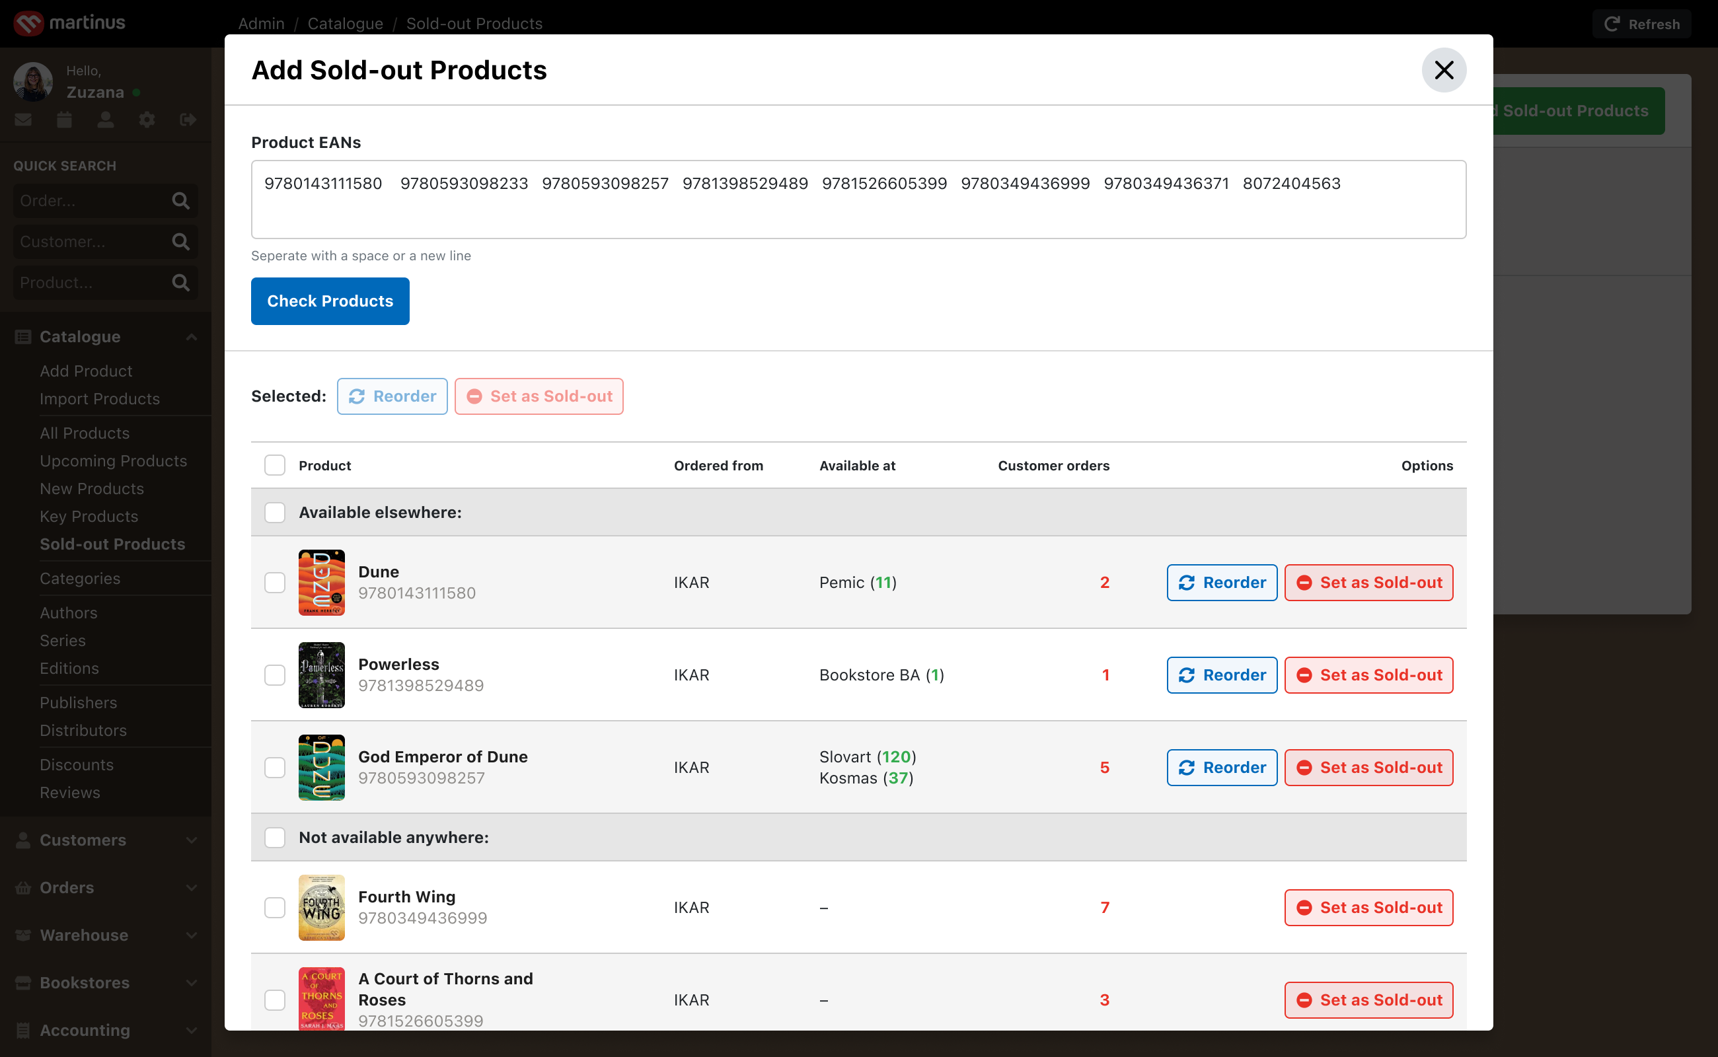Expand the Bookstores sidebar section

click(192, 982)
